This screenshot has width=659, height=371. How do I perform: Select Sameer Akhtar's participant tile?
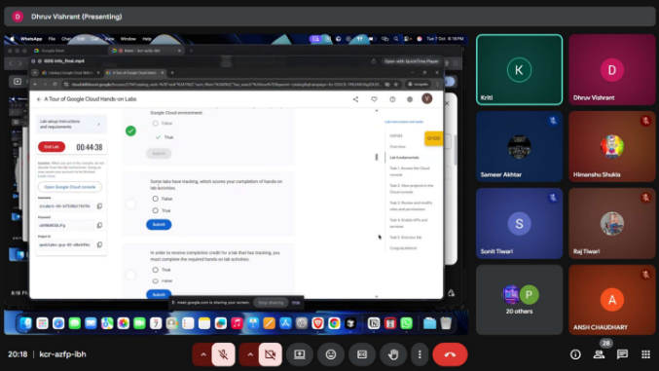click(x=519, y=146)
